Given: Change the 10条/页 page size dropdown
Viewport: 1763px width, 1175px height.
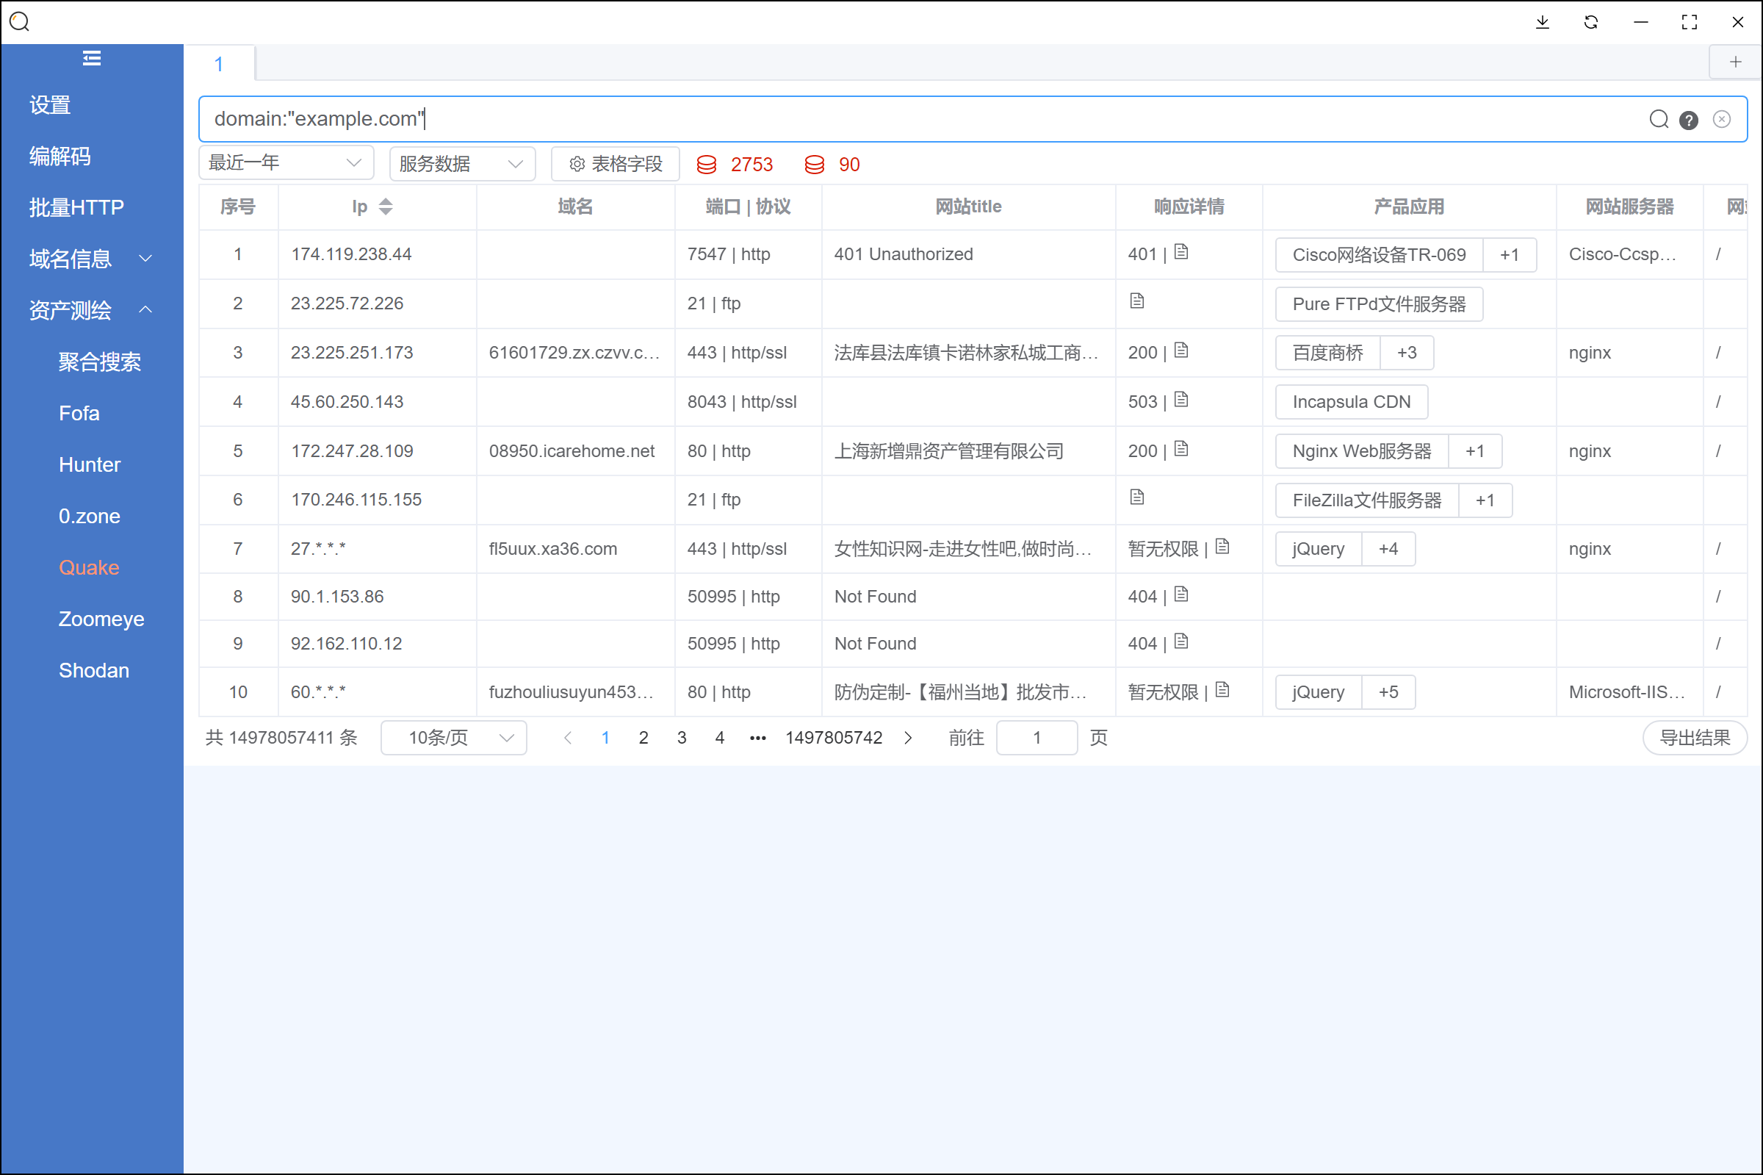Looking at the screenshot, I should tap(454, 738).
